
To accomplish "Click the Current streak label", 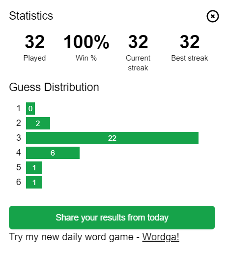I will 138,63.
